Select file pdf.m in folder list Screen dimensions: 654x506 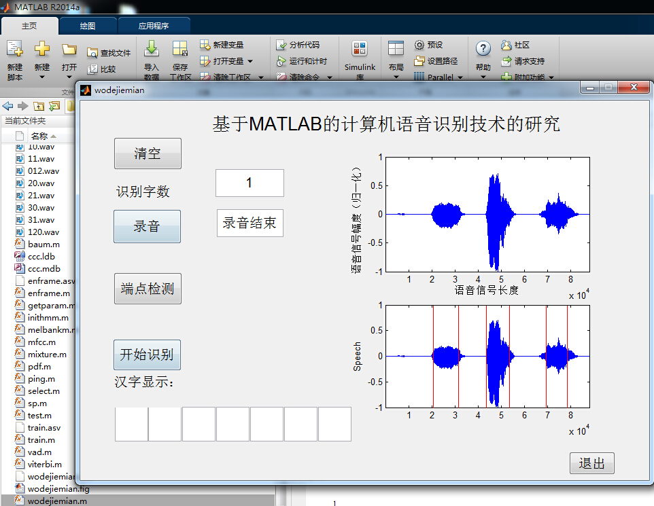click(39, 367)
